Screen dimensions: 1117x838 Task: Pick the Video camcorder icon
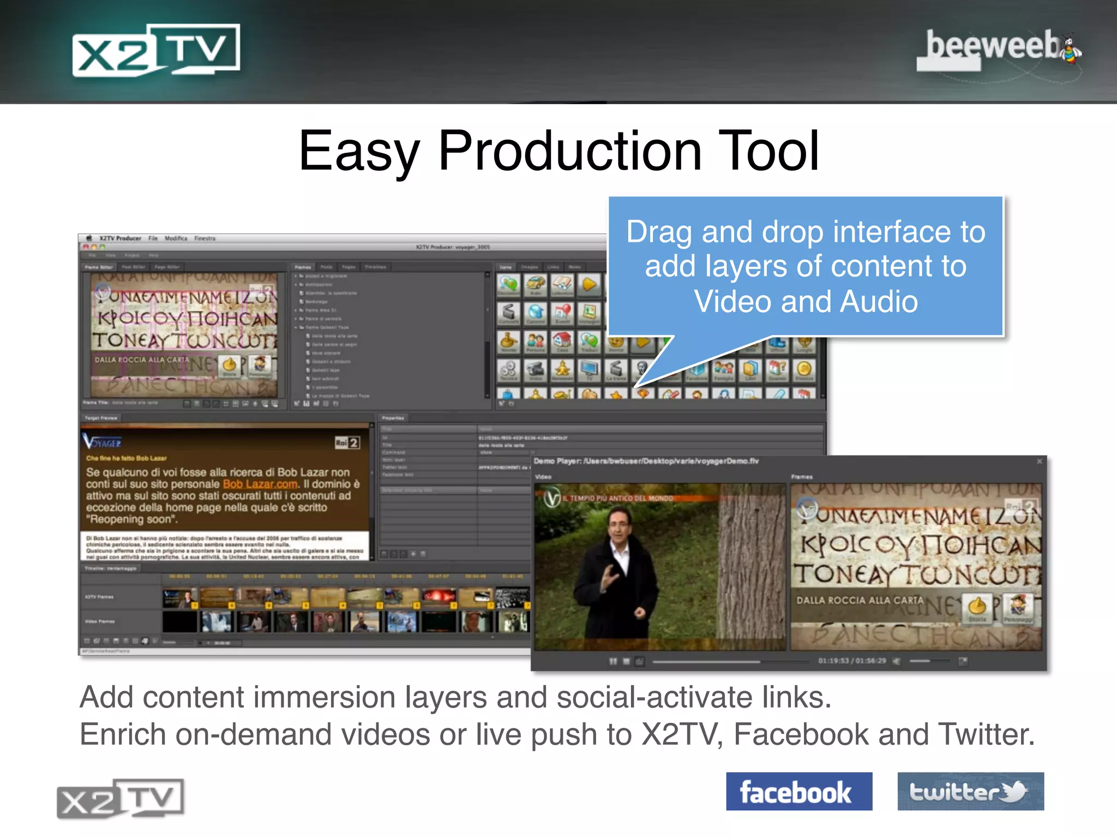point(535,370)
